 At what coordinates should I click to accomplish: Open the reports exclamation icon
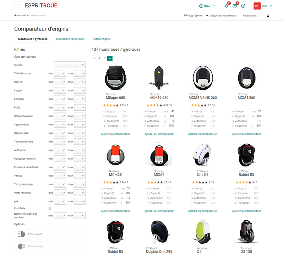pos(243,6)
